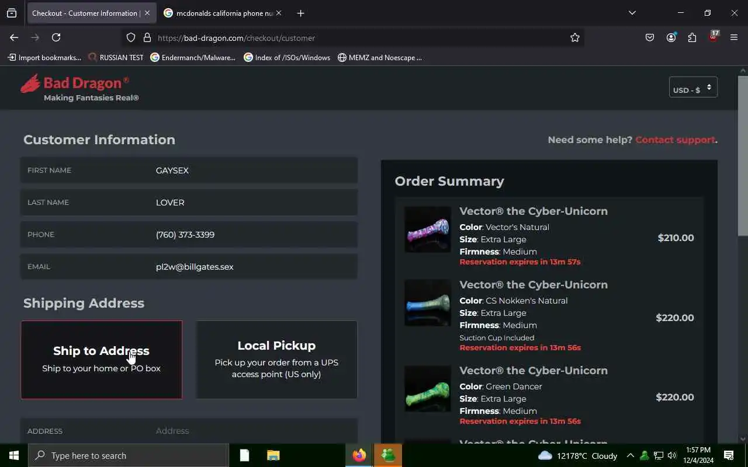
Task: Switch to the Checkout - Customer Information tab
Action: click(85, 13)
